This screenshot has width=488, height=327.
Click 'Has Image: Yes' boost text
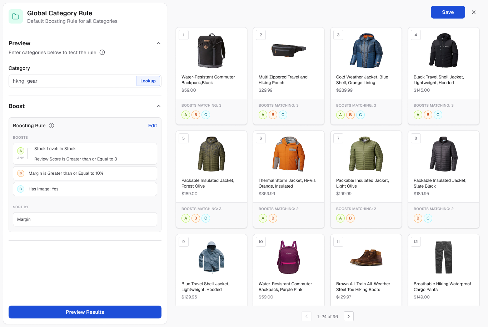(44, 189)
